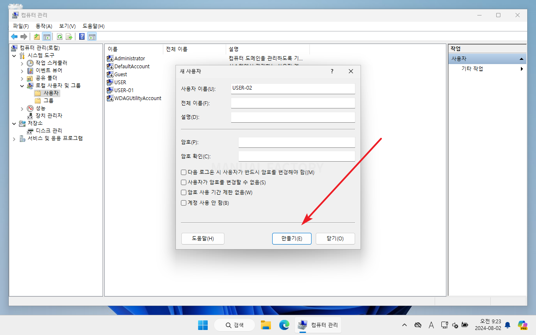Click the ? help icon in 새 사용자 dialog
The image size is (536, 335).
click(332, 72)
